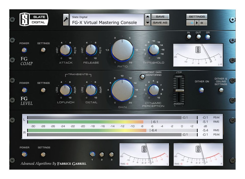245x179 pixels.
Task: Select the next preset with the down arrow
Action: tap(148, 23)
